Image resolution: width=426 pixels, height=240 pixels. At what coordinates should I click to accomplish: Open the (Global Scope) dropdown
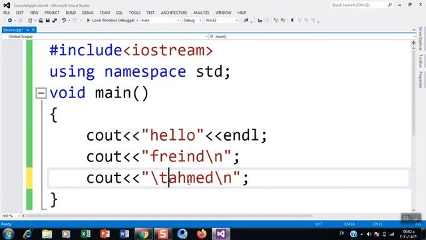105,37
